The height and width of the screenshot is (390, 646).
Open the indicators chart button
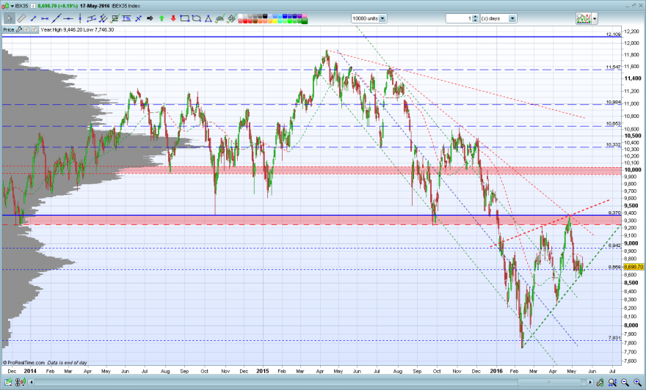coord(584,18)
